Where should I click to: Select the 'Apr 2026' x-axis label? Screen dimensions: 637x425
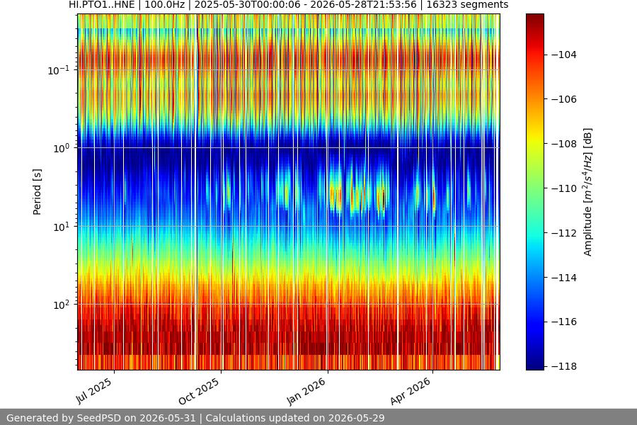pyautogui.click(x=410, y=391)
